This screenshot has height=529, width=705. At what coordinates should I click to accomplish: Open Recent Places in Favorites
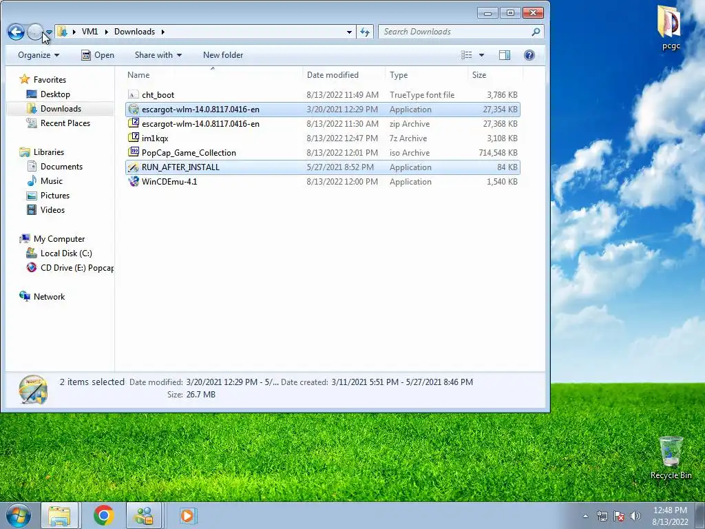tap(65, 123)
